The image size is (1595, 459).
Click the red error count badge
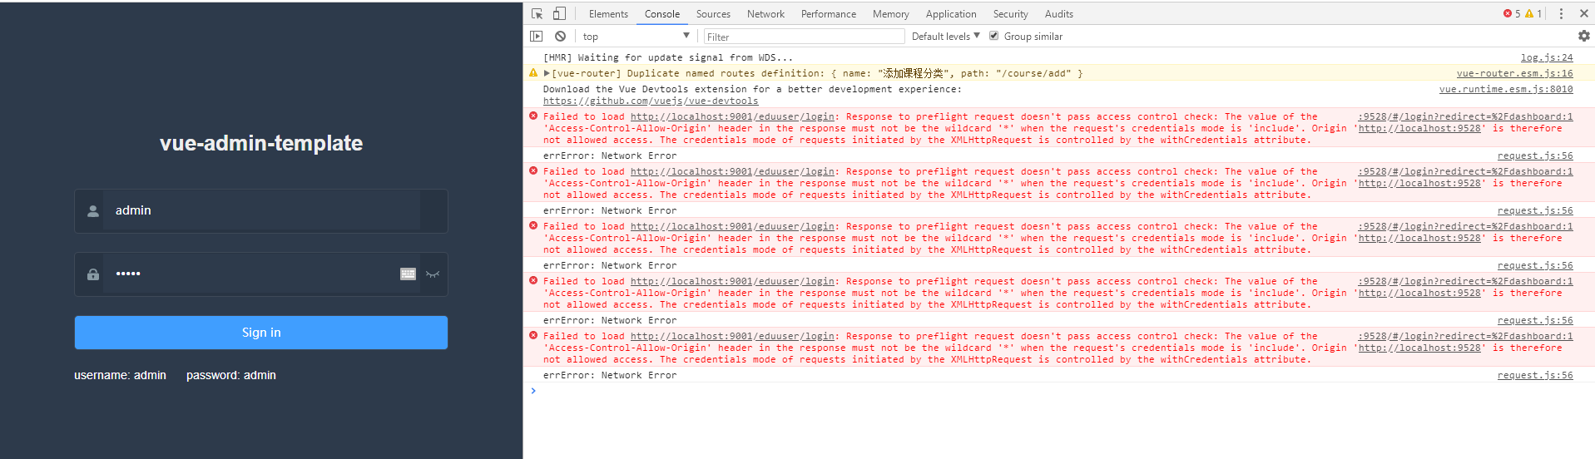click(1512, 13)
